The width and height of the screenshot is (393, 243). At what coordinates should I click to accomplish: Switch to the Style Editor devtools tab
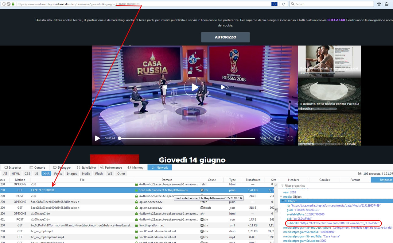coord(86,167)
